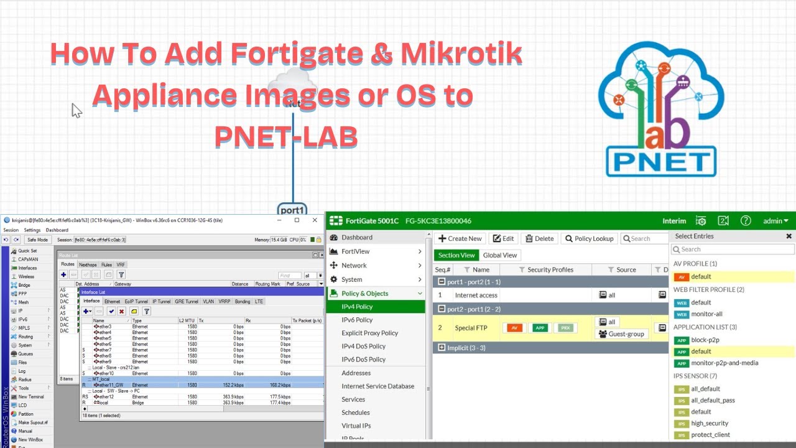
Task: Collapse port1 - port2 section
Action: point(442,282)
